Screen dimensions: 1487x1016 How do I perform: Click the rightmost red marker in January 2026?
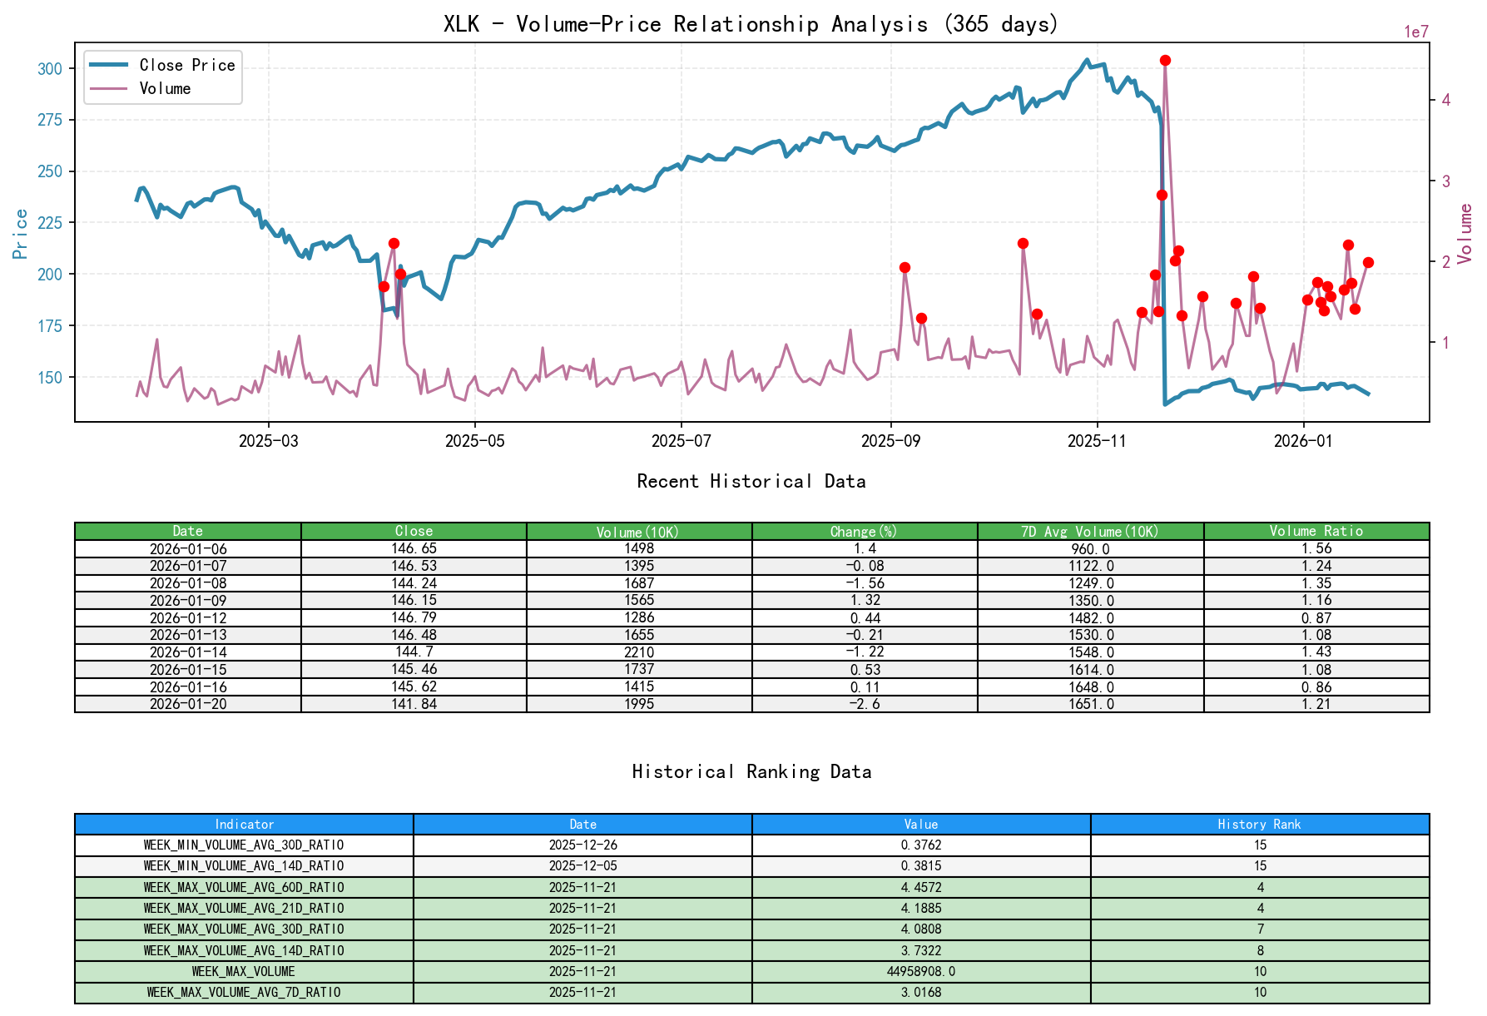click(1370, 263)
